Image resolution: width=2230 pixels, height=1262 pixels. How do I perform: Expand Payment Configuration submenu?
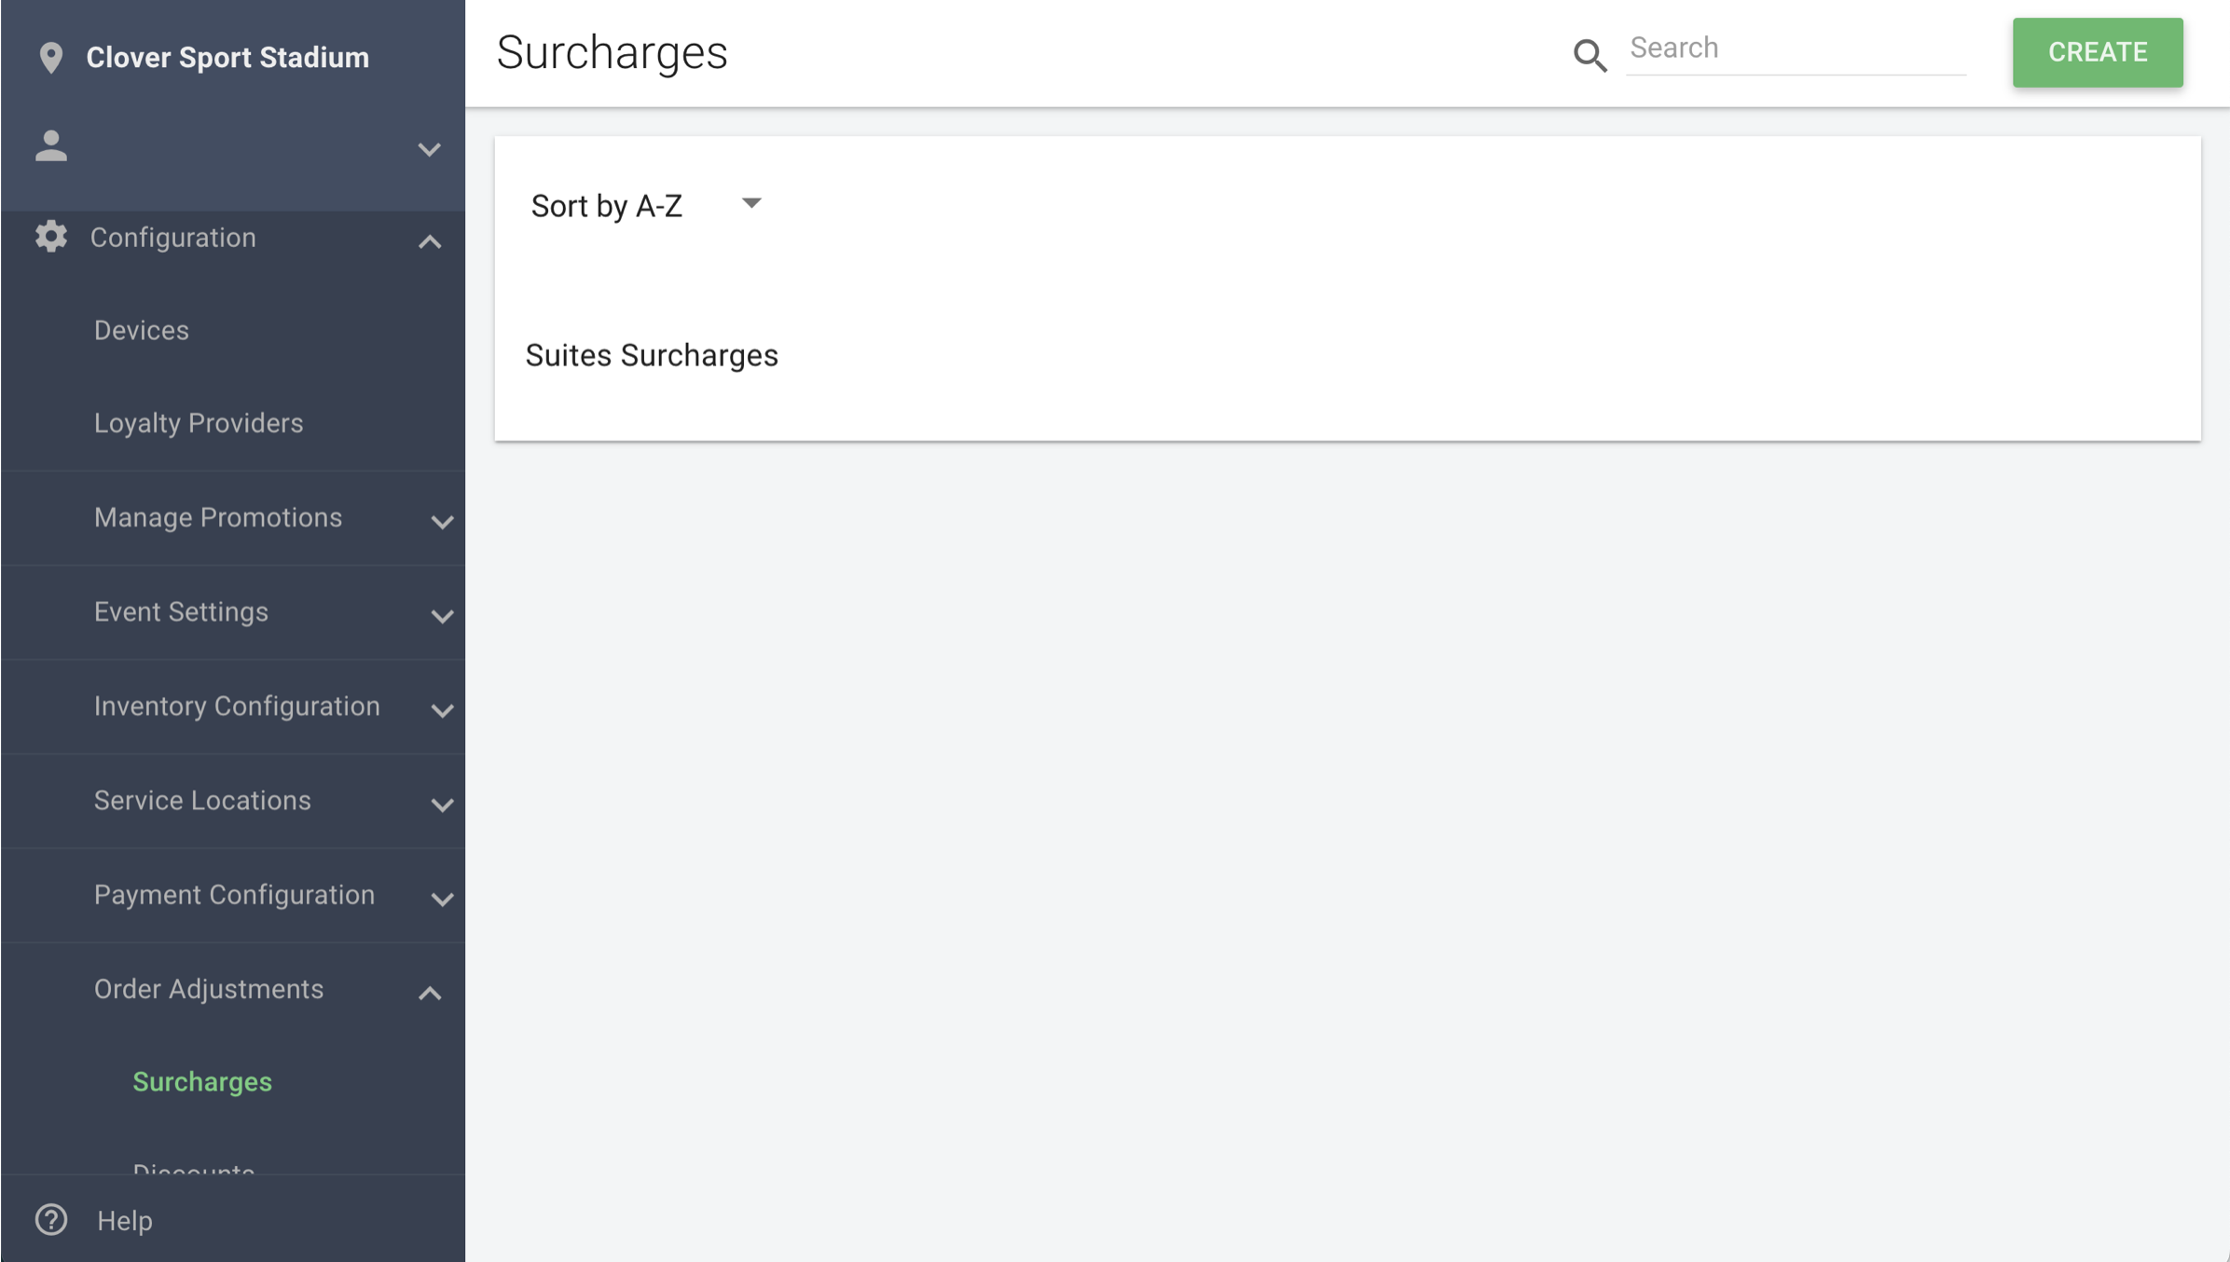442,898
